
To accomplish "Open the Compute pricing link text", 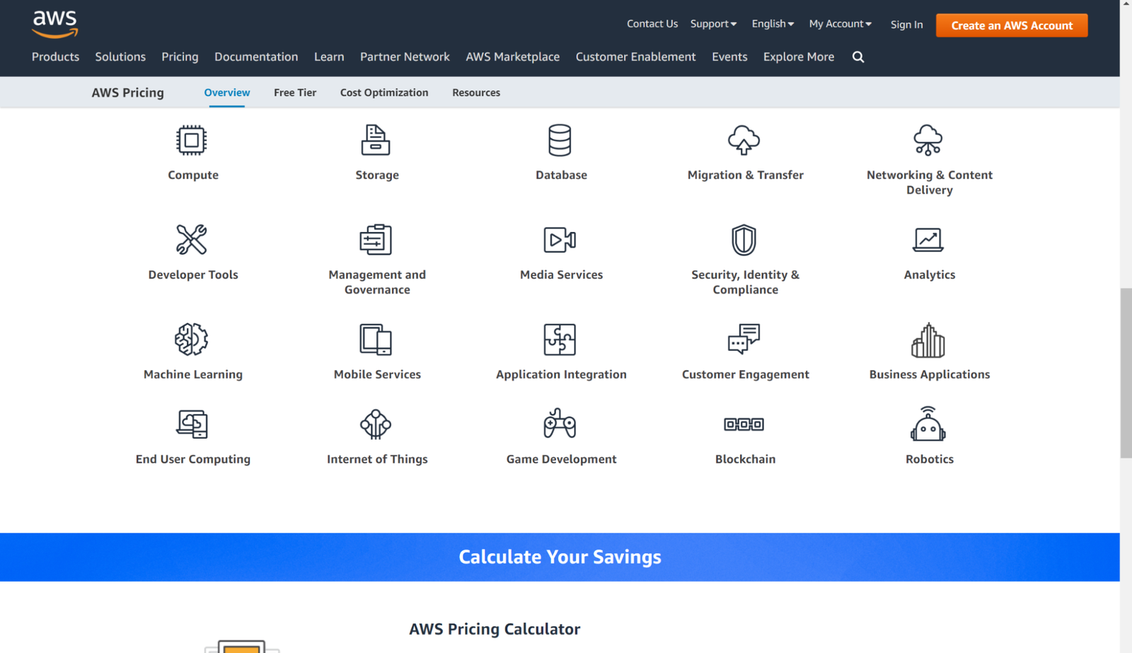I will point(193,175).
